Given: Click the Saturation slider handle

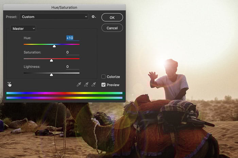Looking at the screenshot, I should [51, 60].
